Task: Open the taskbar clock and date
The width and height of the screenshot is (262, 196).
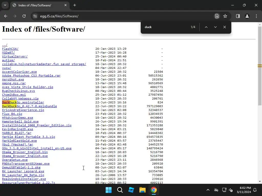Action: (x=244, y=190)
